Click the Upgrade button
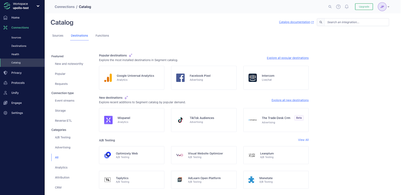Viewport: 401px width, 195px height. [364, 7]
